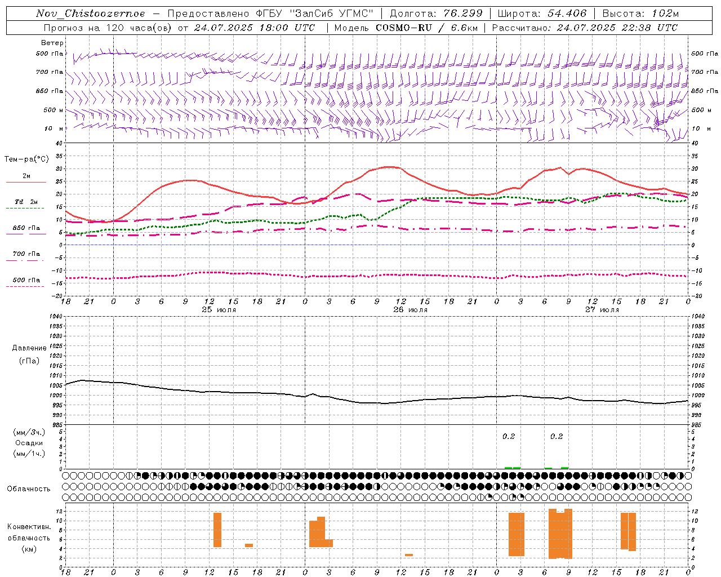The height and width of the screenshot is (577, 721).
Task: Click the 'Давление' pressure panel label
Action: 29,348
